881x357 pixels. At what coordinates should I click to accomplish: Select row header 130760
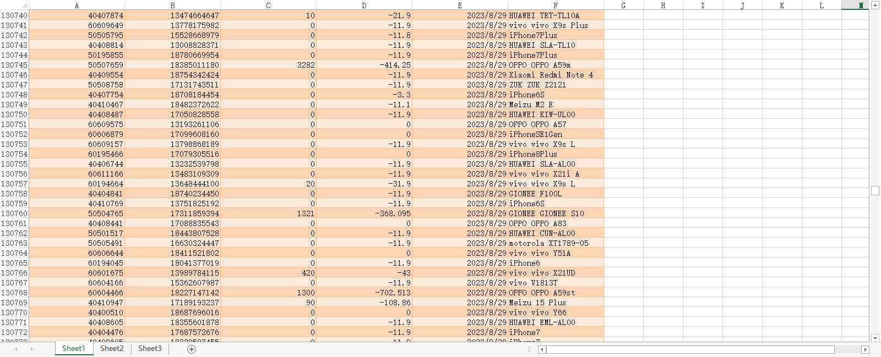[14, 213]
